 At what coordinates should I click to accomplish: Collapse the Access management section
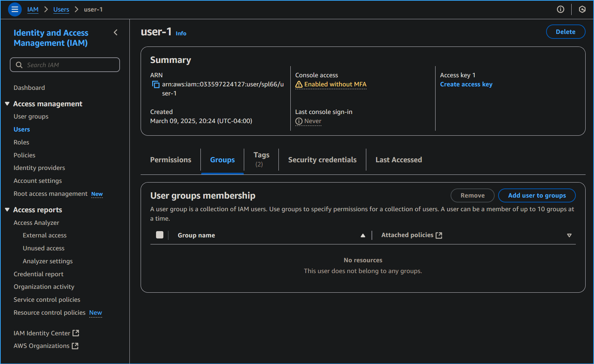(x=7, y=104)
